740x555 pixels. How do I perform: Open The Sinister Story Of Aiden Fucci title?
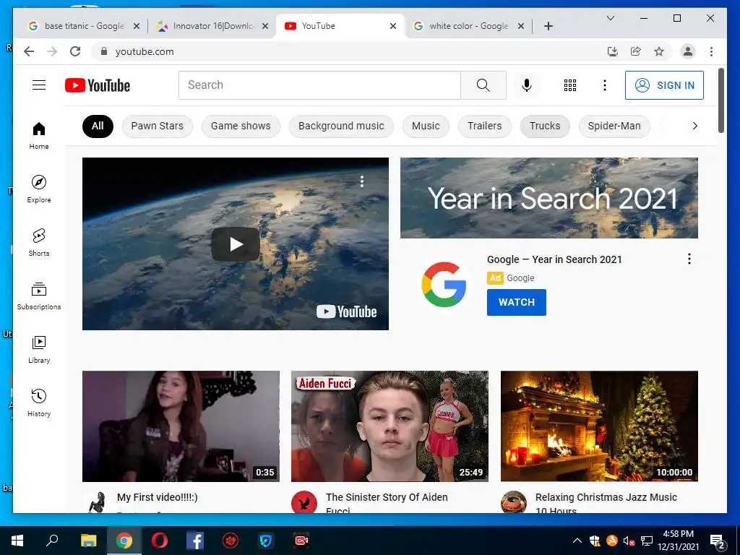coord(387,503)
